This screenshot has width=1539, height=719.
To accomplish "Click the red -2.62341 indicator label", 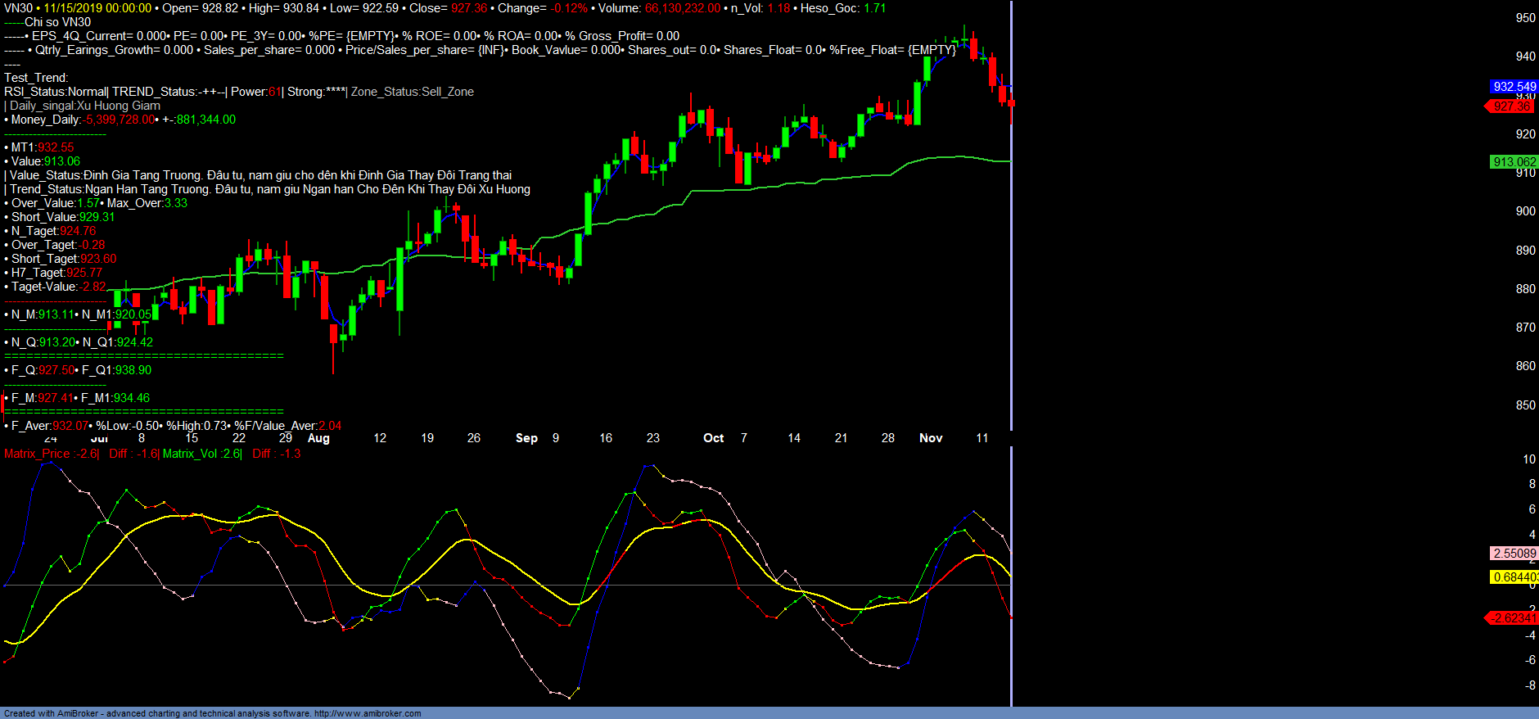I will point(1513,618).
